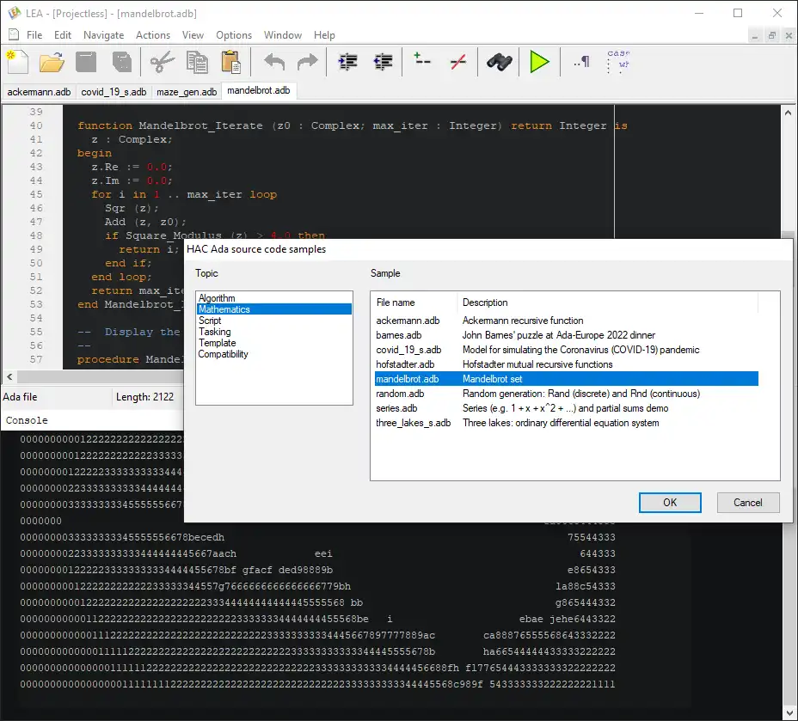Image resolution: width=798 pixels, height=721 pixels.
Task: Select the Tasking topic
Action: (x=215, y=332)
